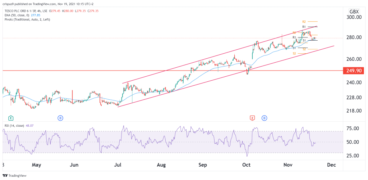
Task: Click the Jun label on time axis
Action: [74, 165]
